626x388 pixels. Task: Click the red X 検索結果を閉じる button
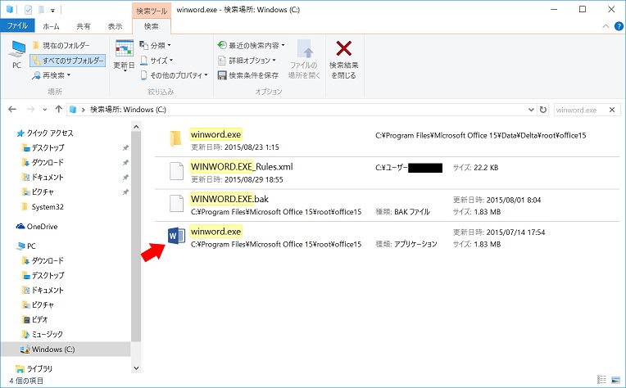(x=344, y=60)
